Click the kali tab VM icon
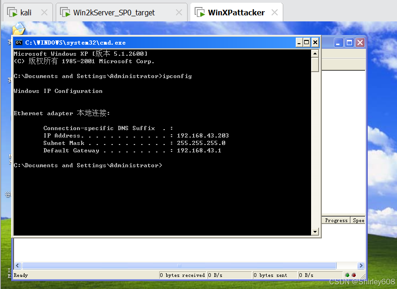Image resolution: width=397 pixels, height=289 pixels. coord(12,12)
